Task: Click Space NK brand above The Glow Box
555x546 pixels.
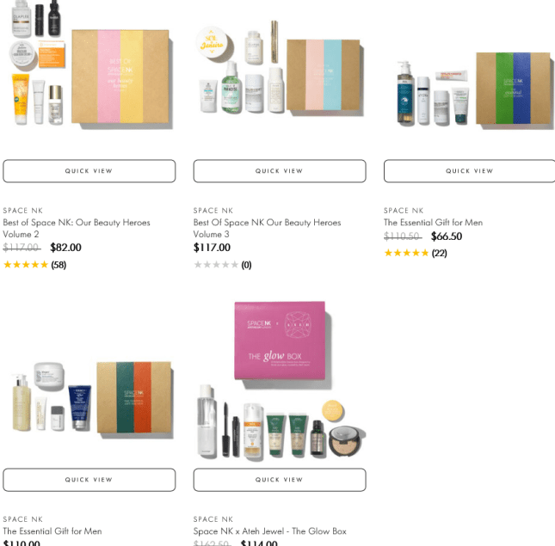Action: (x=213, y=519)
